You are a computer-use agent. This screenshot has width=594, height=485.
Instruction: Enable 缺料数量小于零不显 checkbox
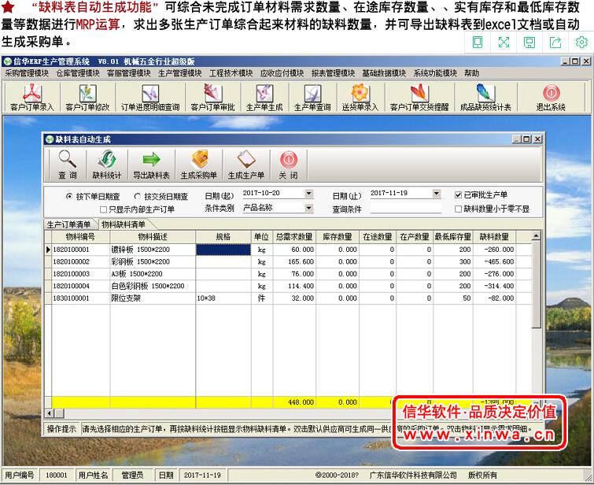tap(459, 209)
